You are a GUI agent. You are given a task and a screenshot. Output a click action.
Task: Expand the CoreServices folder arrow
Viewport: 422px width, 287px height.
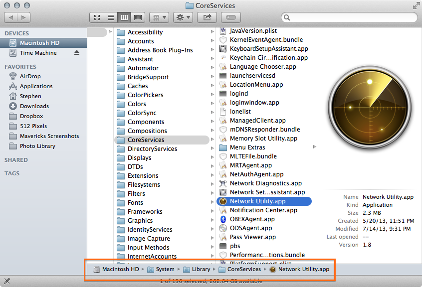[x=212, y=139]
